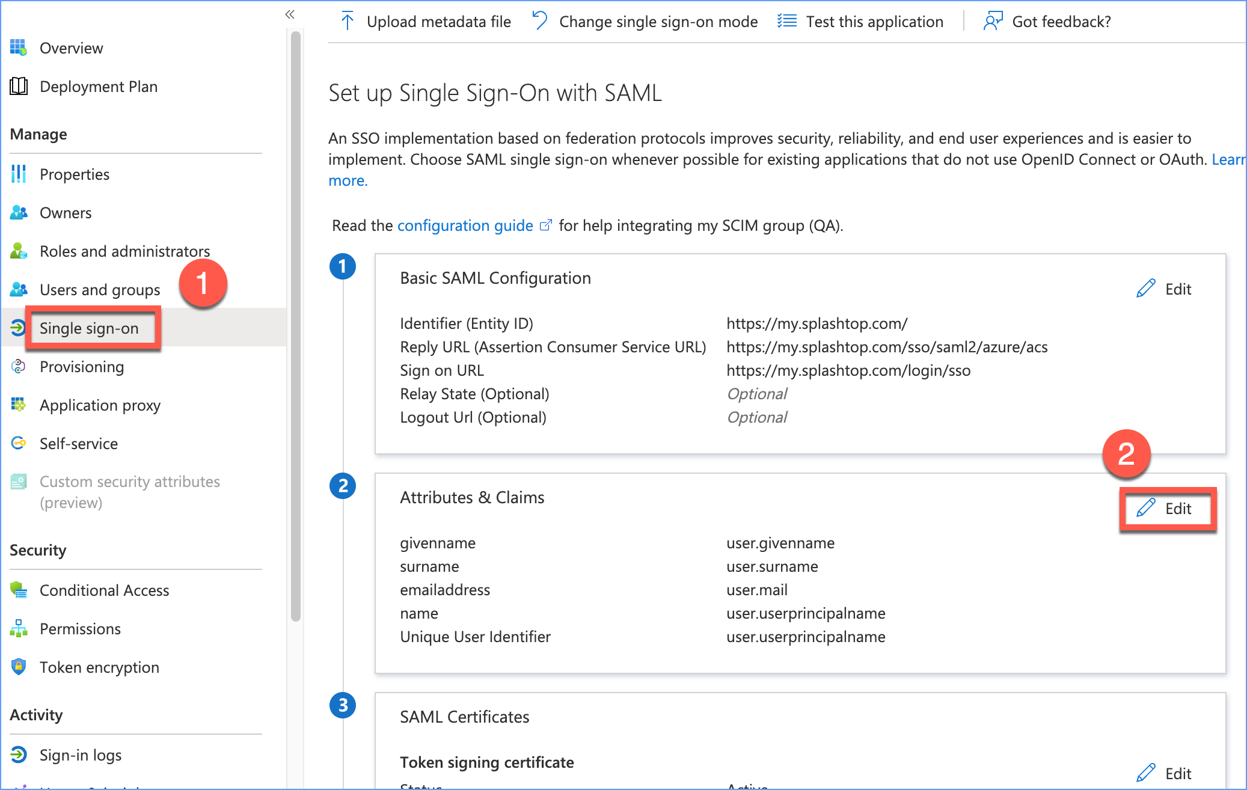Click external link icon beside configuration guide

coord(545,225)
